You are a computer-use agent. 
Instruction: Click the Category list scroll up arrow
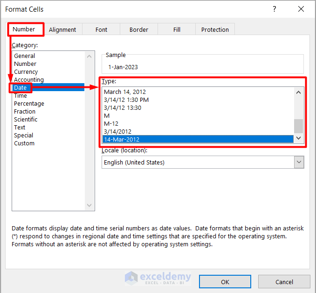coord(89,57)
